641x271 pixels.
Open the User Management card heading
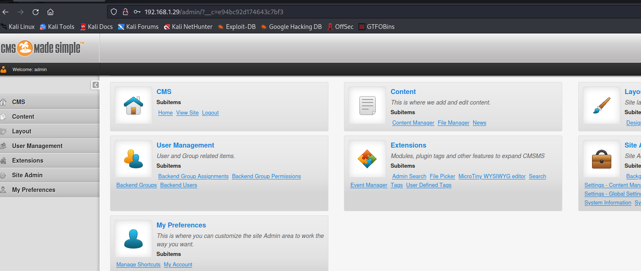click(x=185, y=145)
